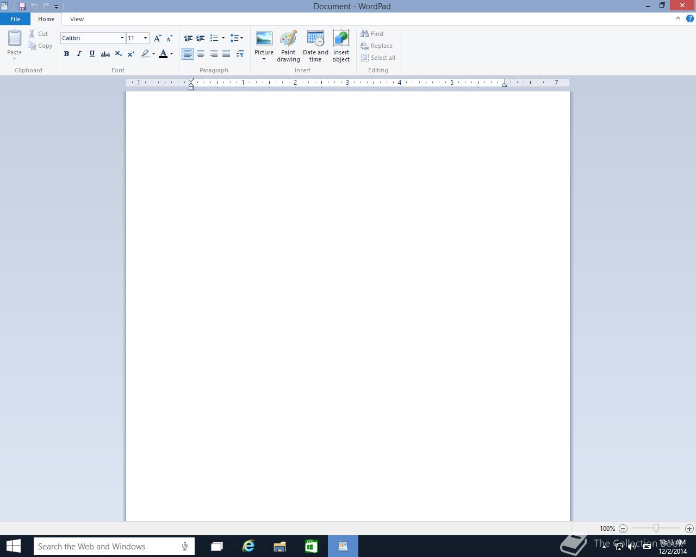Open WordPad Help question mark

click(690, 18)
